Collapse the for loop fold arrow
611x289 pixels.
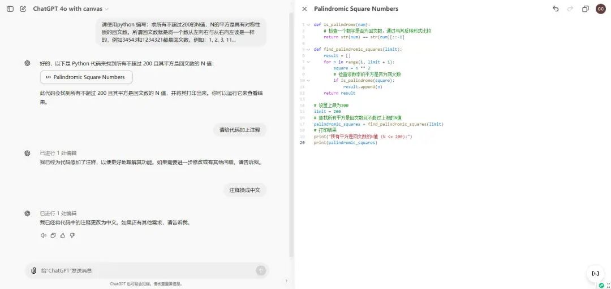tap(308, 62)
